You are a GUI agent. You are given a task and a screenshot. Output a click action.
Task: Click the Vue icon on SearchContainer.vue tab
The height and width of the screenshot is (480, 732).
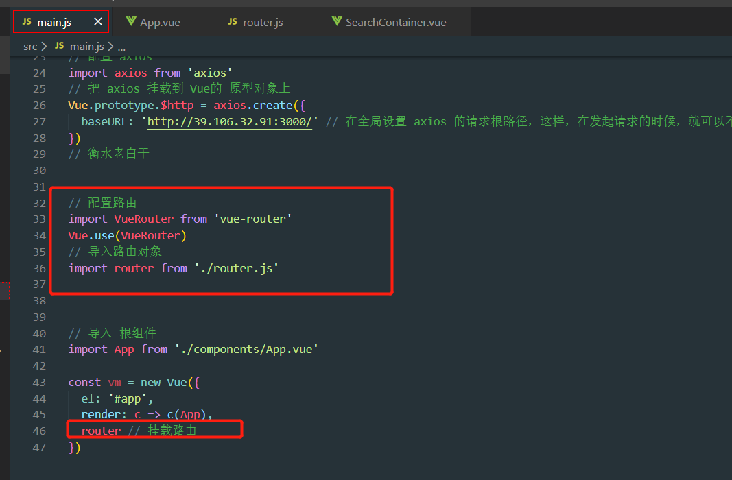pos(337,21)
